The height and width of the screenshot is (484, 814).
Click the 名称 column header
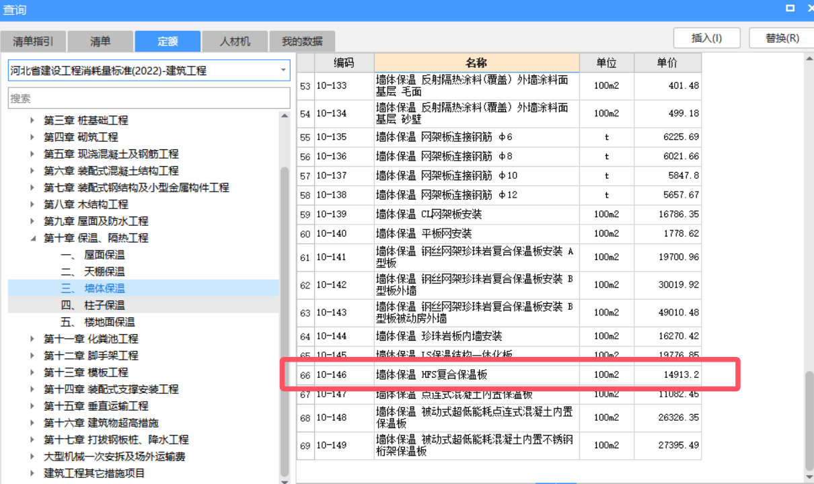click(x=476, y=63)
